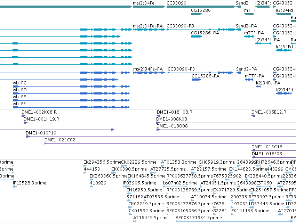This screenshot has width=296, height=223.
Task: Click the EK263360.5prime EST label
Action: tap(109, 176)
